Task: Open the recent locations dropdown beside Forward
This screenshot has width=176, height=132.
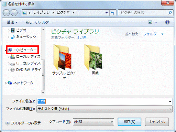Action: (x=20, y=13)
